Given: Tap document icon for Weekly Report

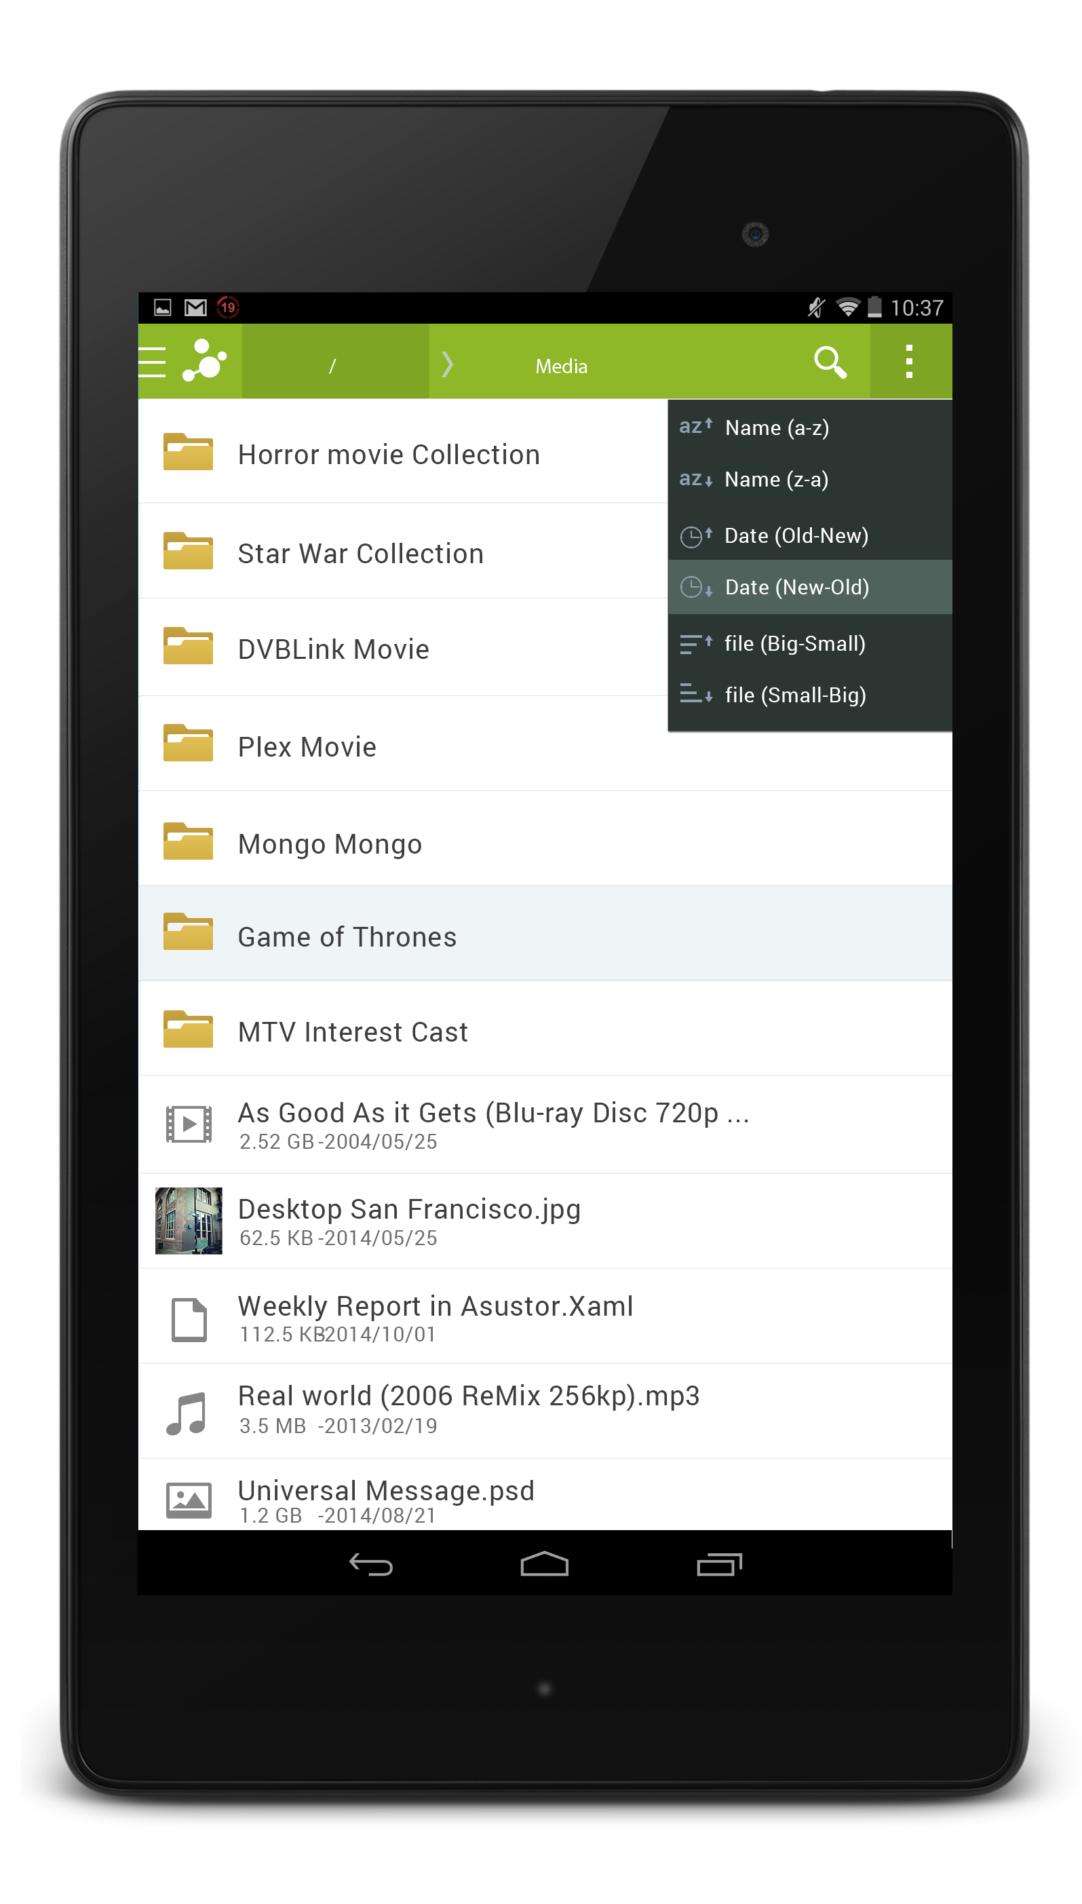Looking at the screenshot, I should (x=189, y=1320).
